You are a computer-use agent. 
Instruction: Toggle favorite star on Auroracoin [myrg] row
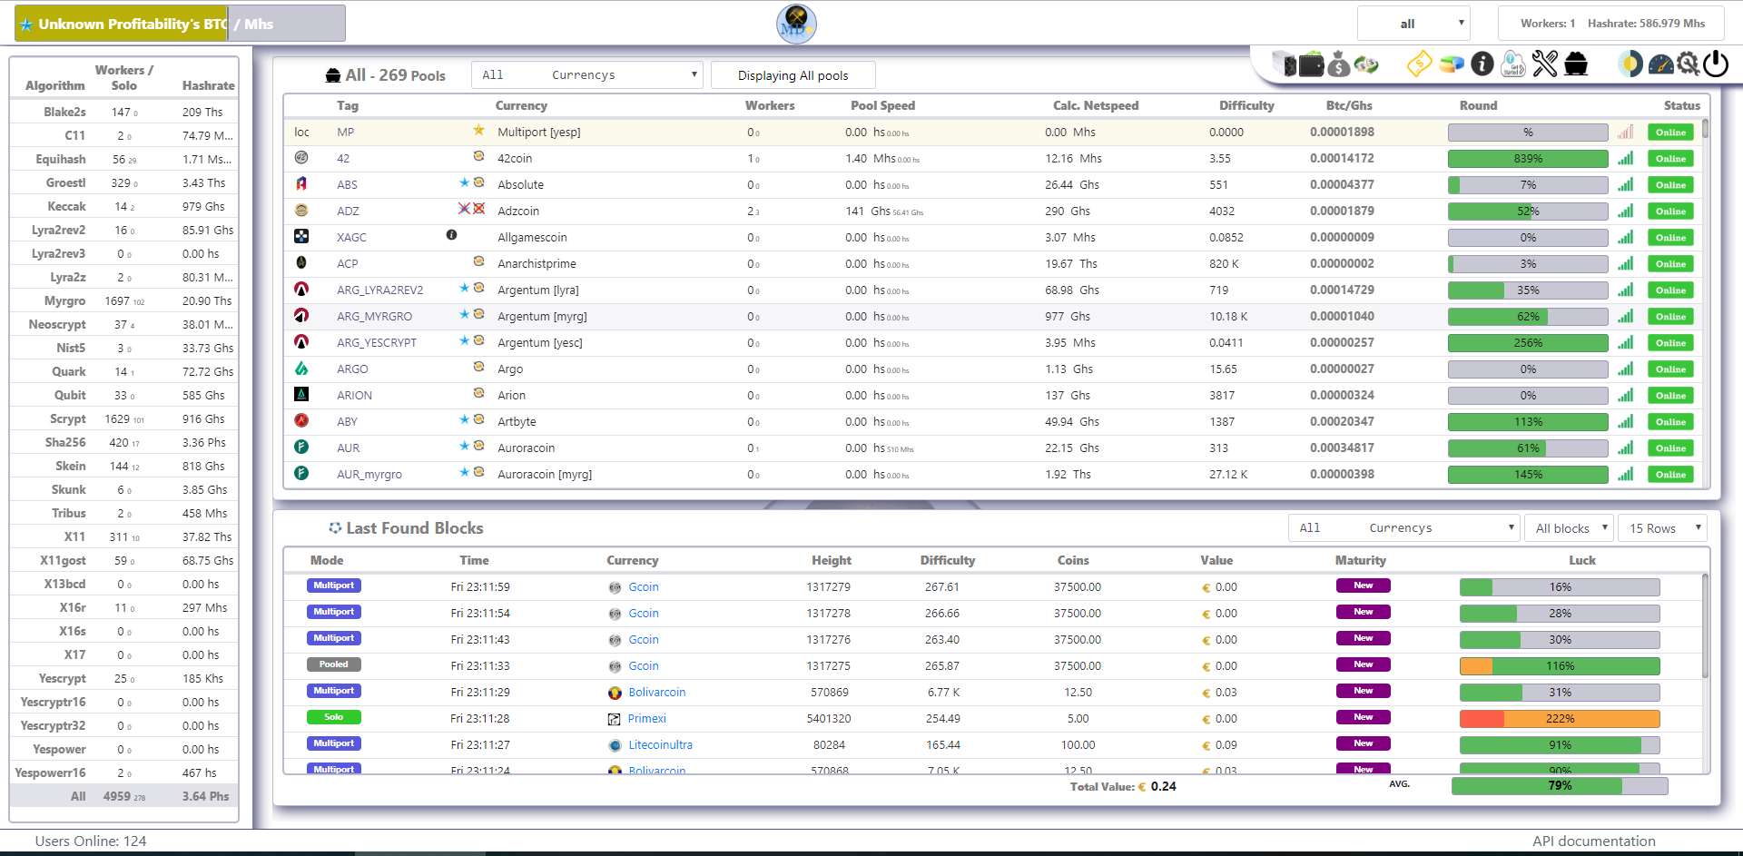coord(464,472)
